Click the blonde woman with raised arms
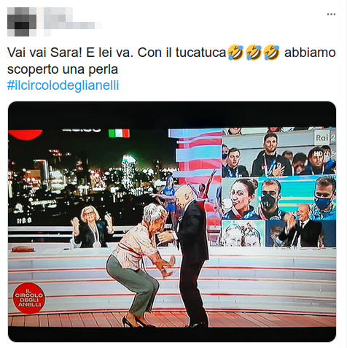This screenshot has height=348, width=347. pos(92,227)
